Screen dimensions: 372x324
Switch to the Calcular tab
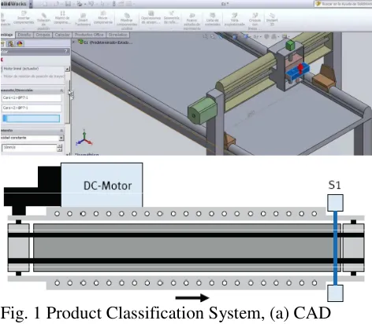62,35
